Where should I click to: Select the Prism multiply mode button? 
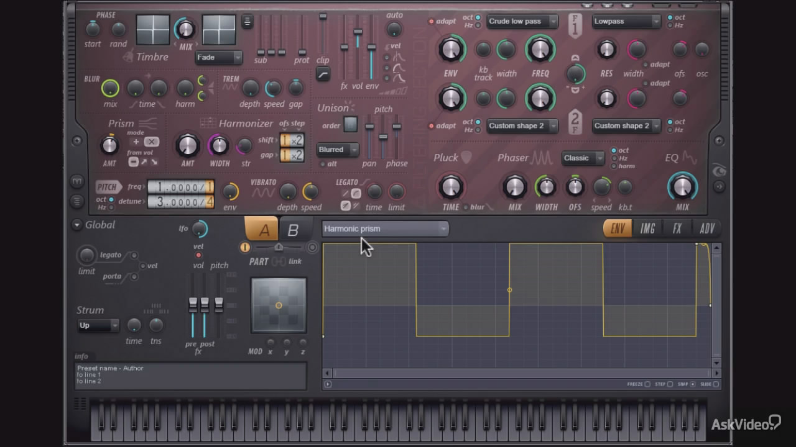click(151, 142)
